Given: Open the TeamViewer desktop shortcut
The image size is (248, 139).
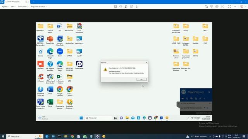Looking at the screenshot, I should [x=79, y=65].
